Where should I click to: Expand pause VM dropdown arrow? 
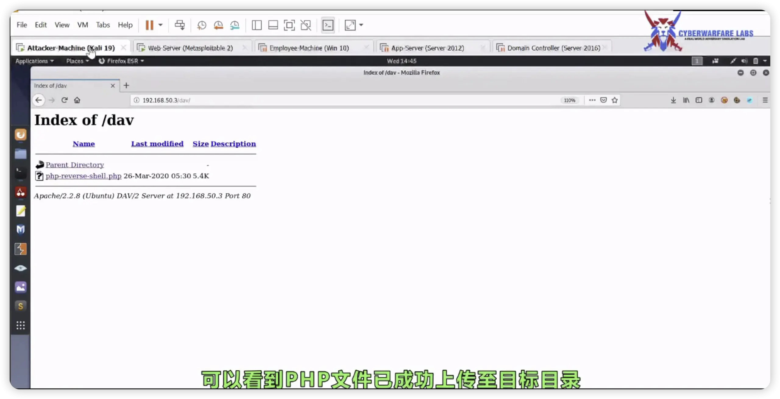tap(161, 25)
